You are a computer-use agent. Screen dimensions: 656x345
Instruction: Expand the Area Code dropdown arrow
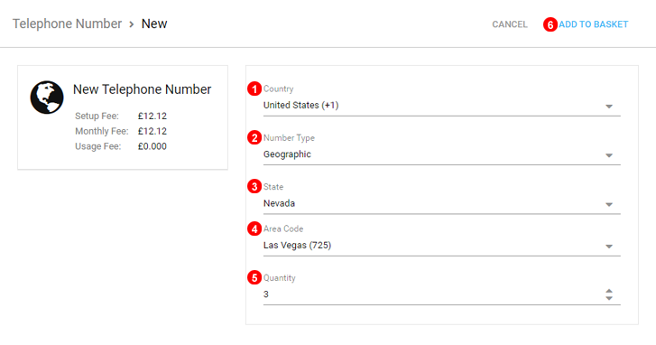point(609,247)
